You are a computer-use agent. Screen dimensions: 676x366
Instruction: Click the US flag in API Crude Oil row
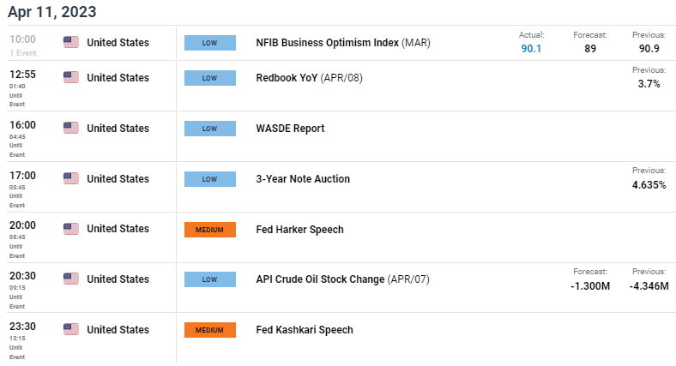pos(71,279)
